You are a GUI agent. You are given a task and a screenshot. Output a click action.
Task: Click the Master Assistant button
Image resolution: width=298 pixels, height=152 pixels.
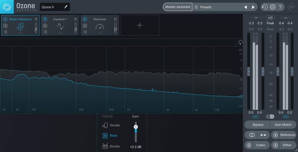coord(178,7)
